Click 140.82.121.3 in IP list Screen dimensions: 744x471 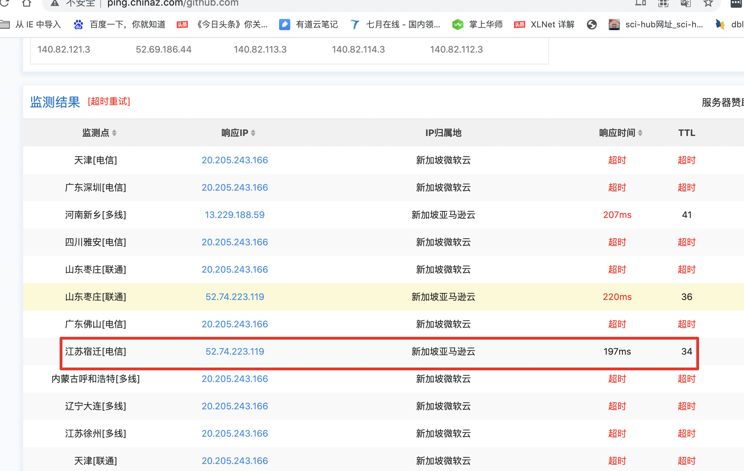64,49
